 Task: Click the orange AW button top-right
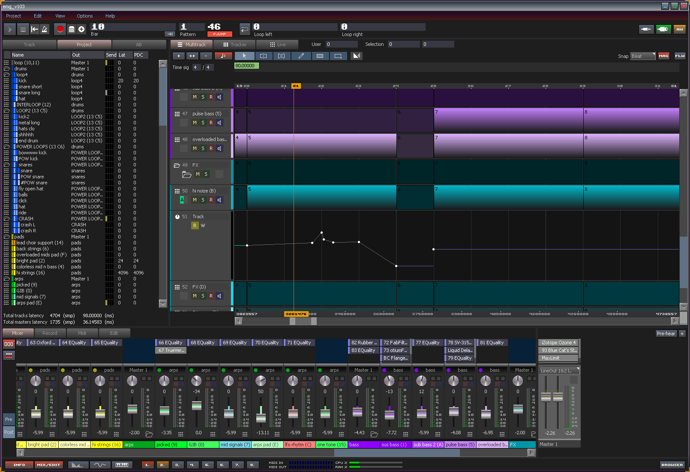pyautogui.click(x=679, y=29)
